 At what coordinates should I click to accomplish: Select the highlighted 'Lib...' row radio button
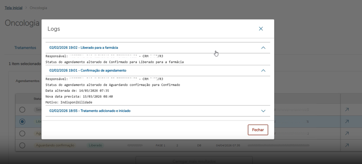[x=22, y=122]
